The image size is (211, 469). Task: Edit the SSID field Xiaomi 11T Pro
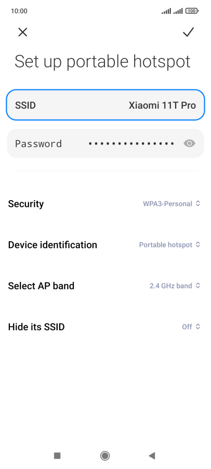click(105, 105)
